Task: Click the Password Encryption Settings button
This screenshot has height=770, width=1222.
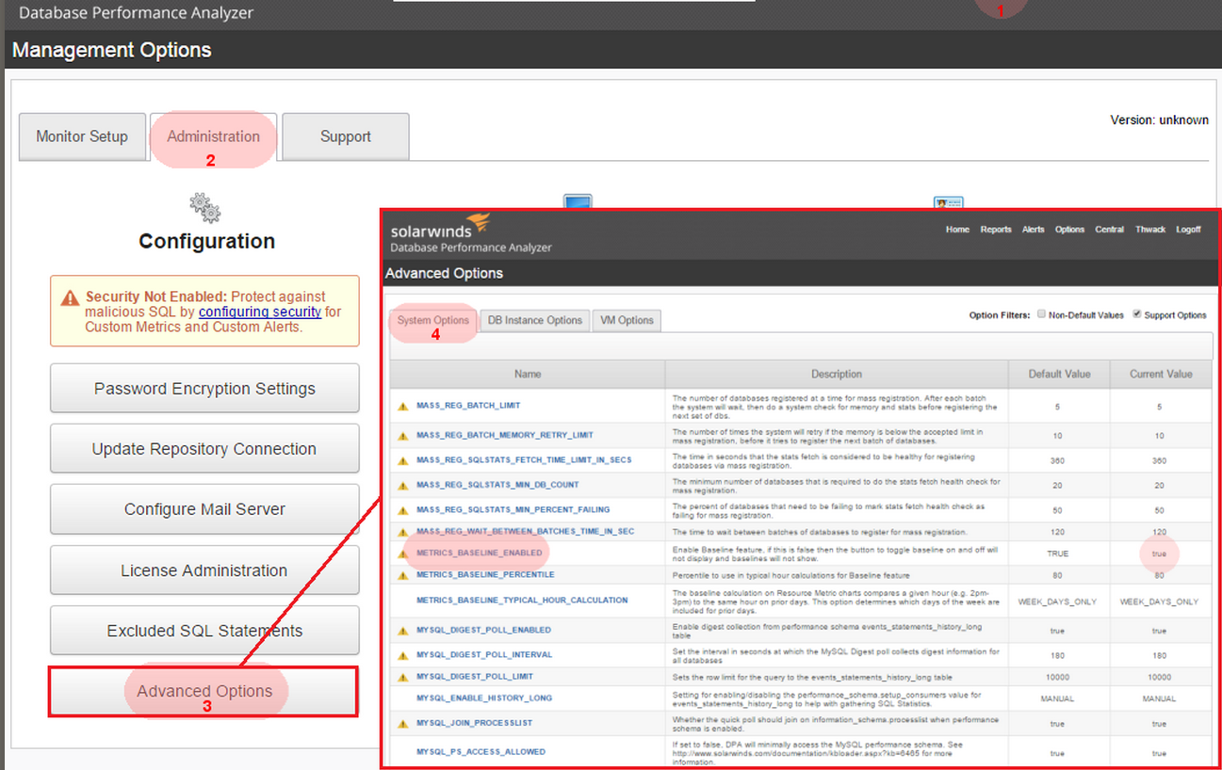Action: point(204,389)
